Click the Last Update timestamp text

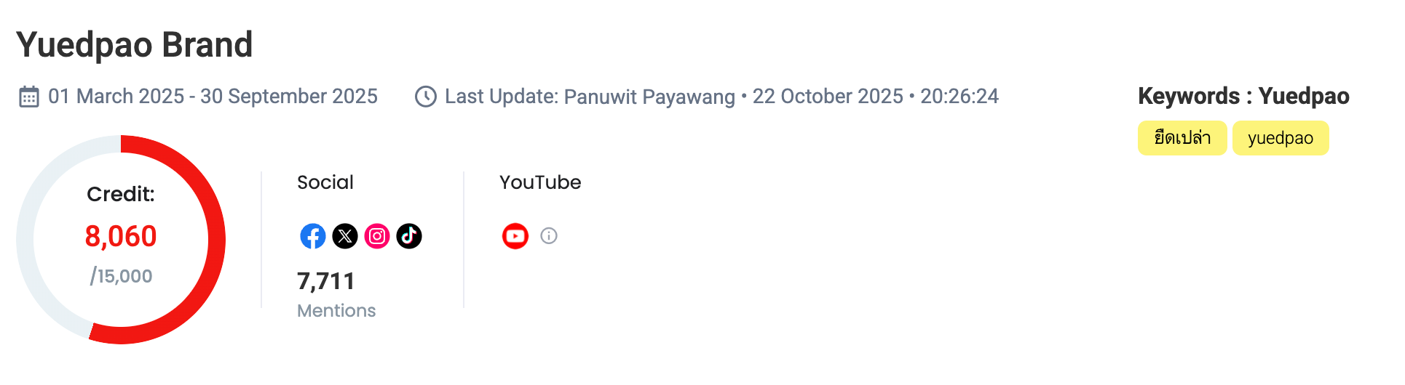coord(721,97)
